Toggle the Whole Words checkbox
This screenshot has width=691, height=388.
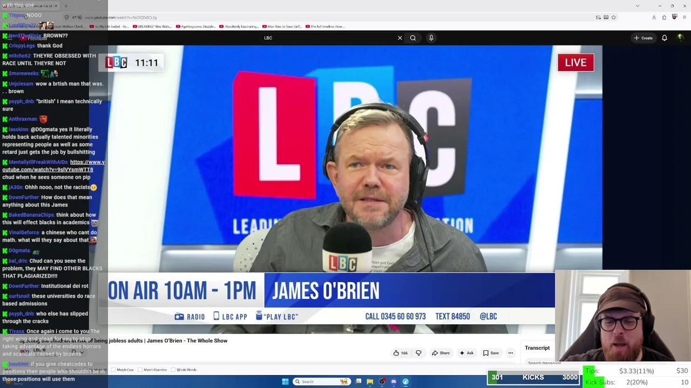173,370
